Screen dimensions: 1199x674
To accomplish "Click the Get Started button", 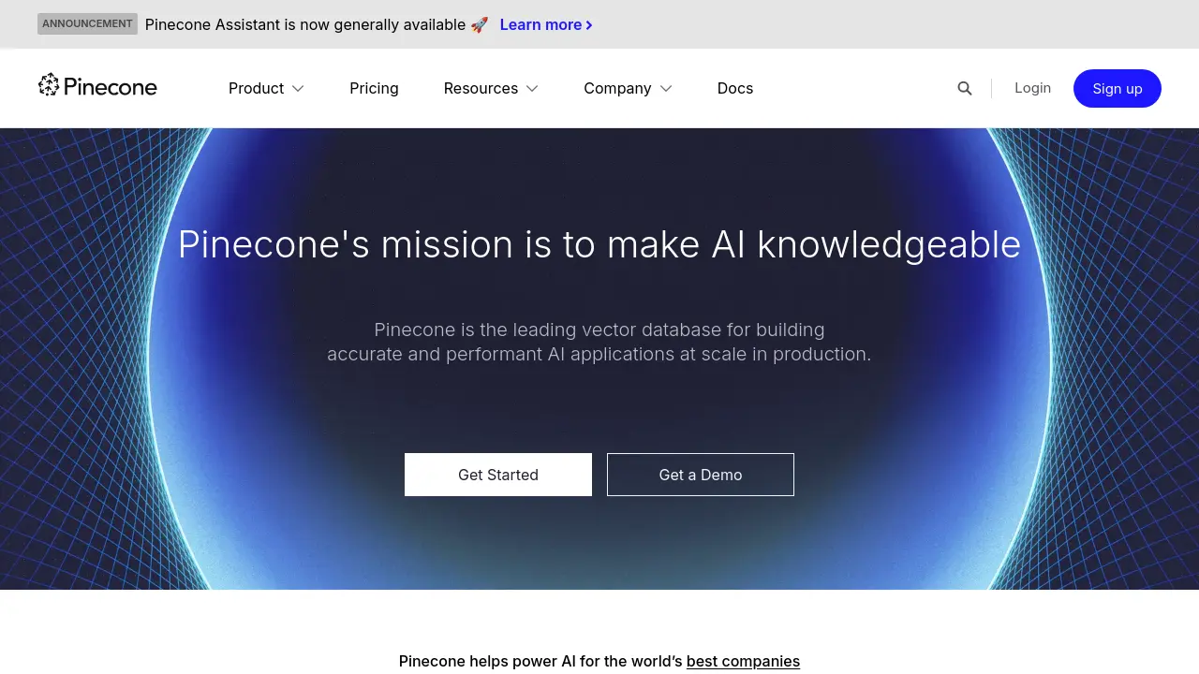I will (498, 475).
